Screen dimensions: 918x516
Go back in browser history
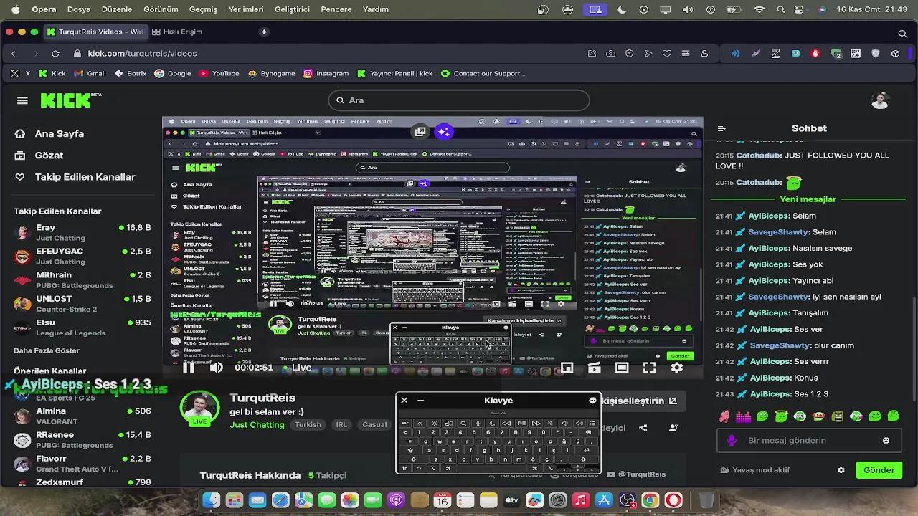click(13, 53)
